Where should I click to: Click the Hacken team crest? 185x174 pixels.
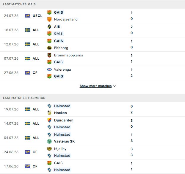[x=49, y=113]
